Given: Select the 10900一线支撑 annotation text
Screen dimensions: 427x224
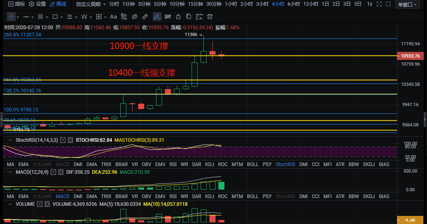Looking at the screenshot, I should point(139,46).
